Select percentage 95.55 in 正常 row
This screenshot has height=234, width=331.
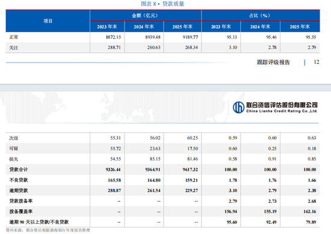(311, 37)
